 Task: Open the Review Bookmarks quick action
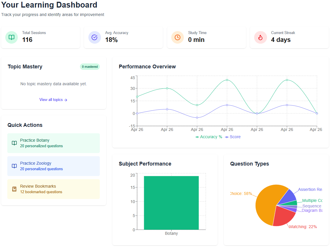[53, 189]
